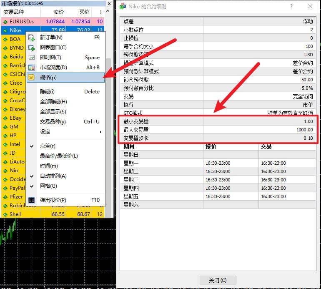
Task: Click the arrow icon beside HP symbol
Action: tap(5, 136)
